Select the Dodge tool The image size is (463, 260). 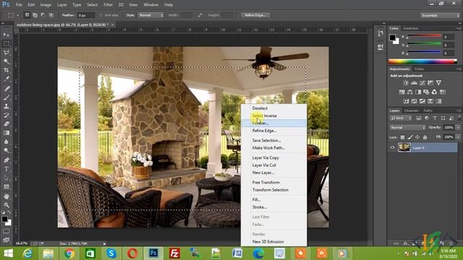(7, 151)
